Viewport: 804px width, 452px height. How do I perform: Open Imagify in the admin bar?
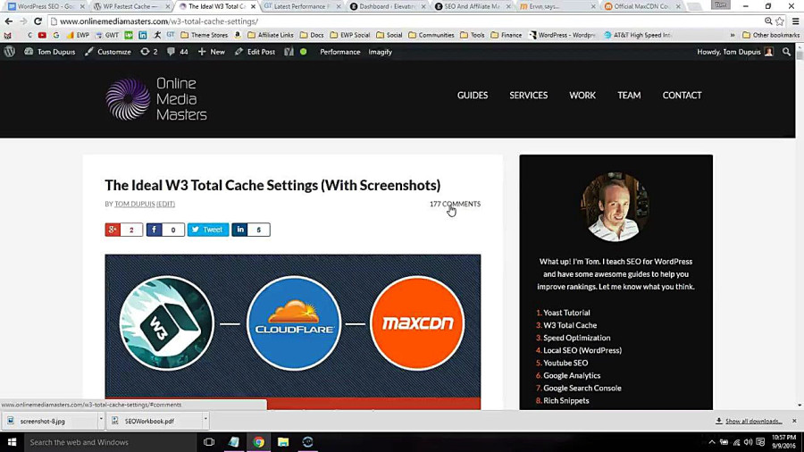pyautogui.click(x=380, y=52)
